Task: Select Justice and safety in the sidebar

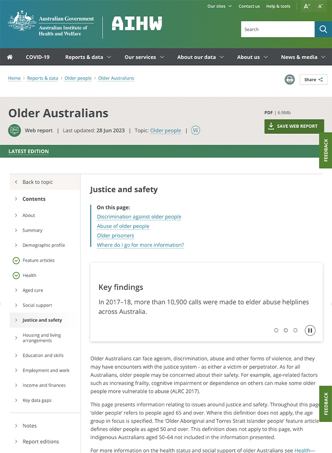Action: point(42,320)
